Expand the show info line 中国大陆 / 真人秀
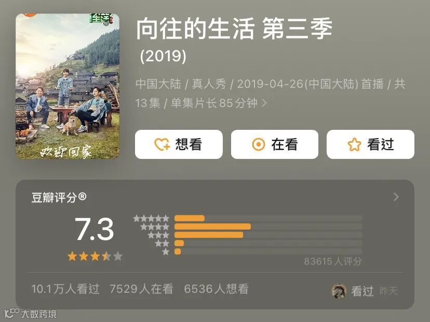This screenshot has height=322, width=430. point(270,93)
